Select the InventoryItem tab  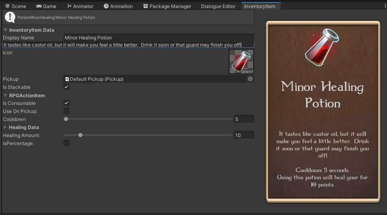[x=259, y=6]
